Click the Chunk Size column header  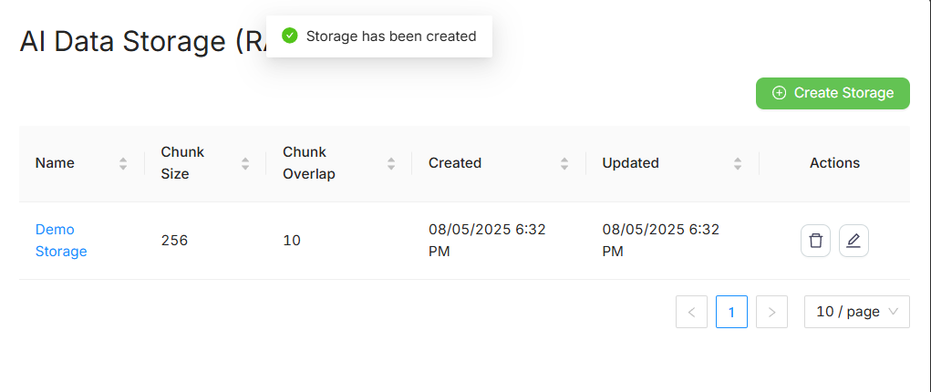(x=182, y=163)
